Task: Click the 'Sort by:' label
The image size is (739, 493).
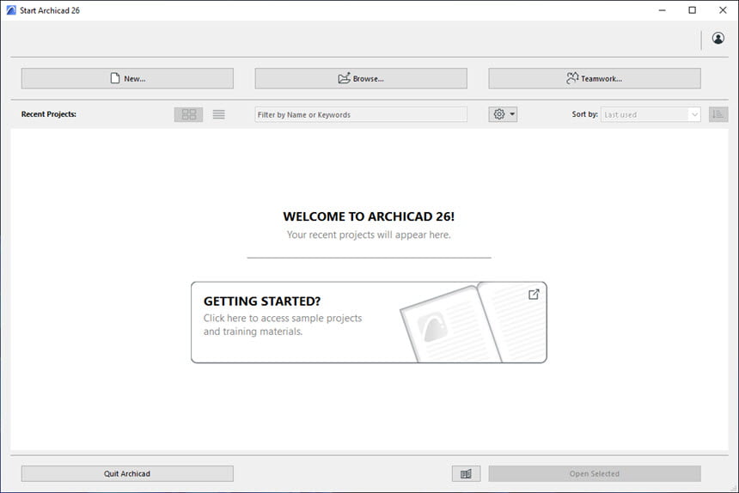Action: (x=584, y=114)
